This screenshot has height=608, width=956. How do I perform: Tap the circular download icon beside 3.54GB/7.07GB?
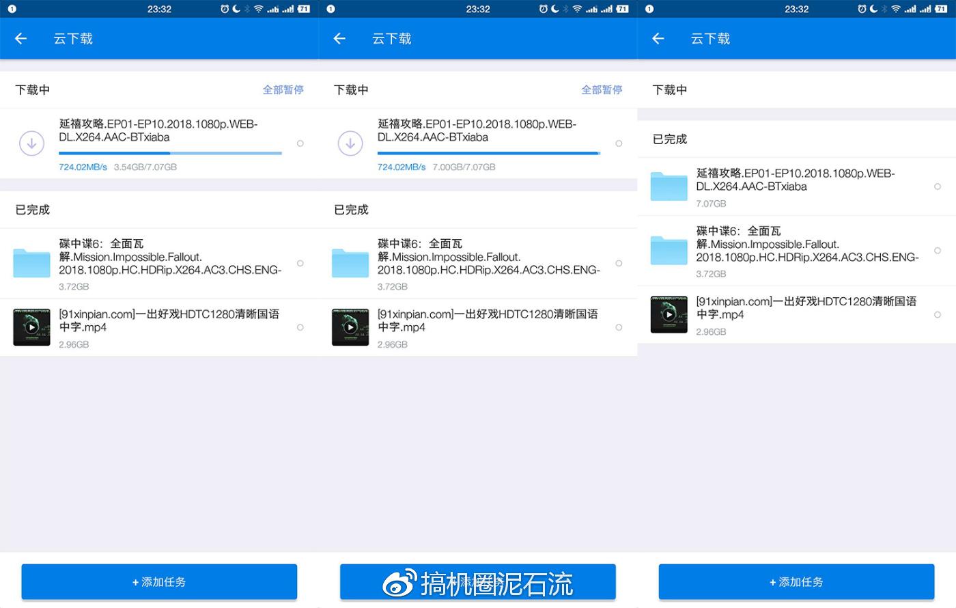[x=31, y=143]
